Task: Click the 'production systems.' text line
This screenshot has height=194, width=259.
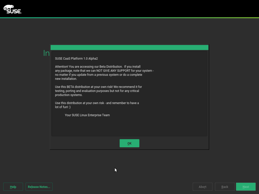Action: 69,95
